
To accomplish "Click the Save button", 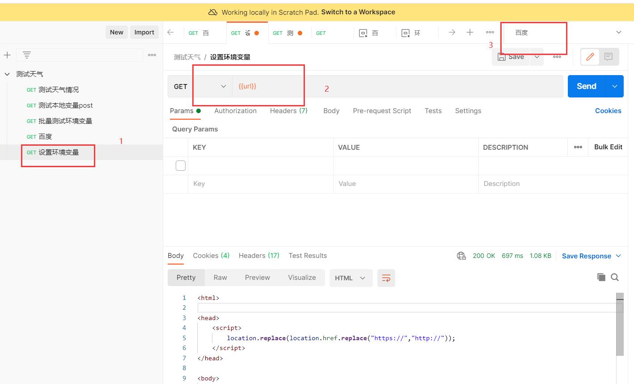I will pos(511,57).
